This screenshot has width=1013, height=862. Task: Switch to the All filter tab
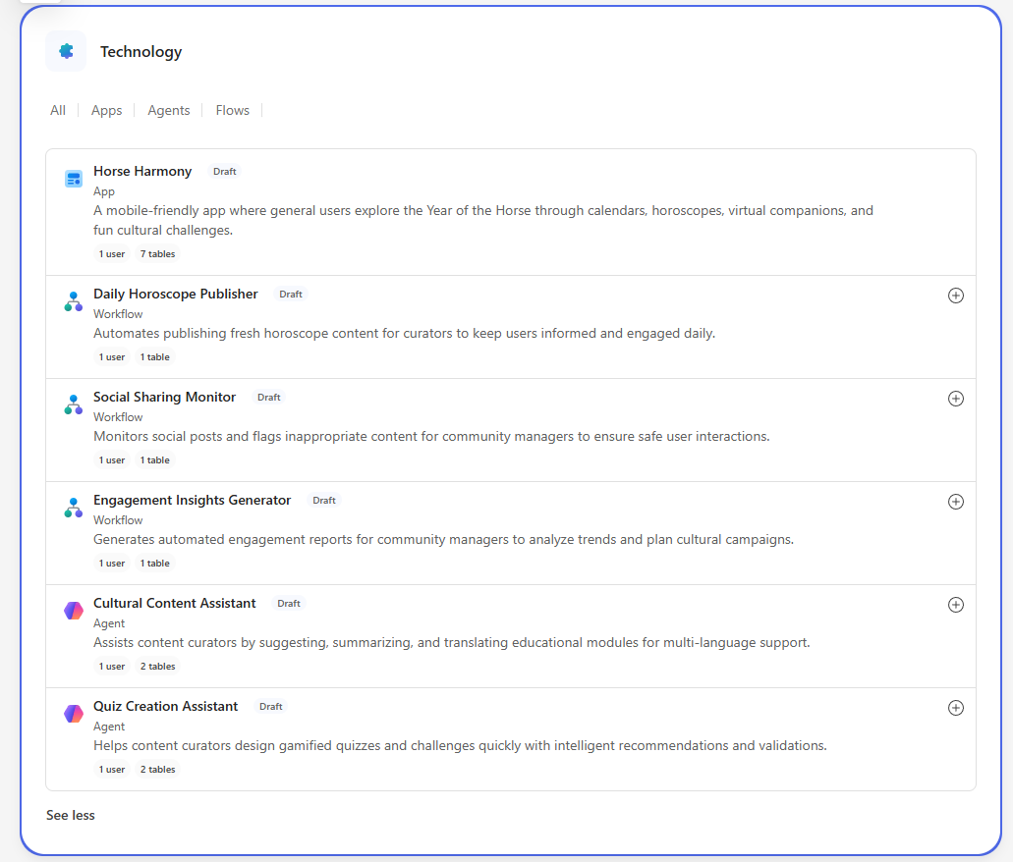click(58, 110)
